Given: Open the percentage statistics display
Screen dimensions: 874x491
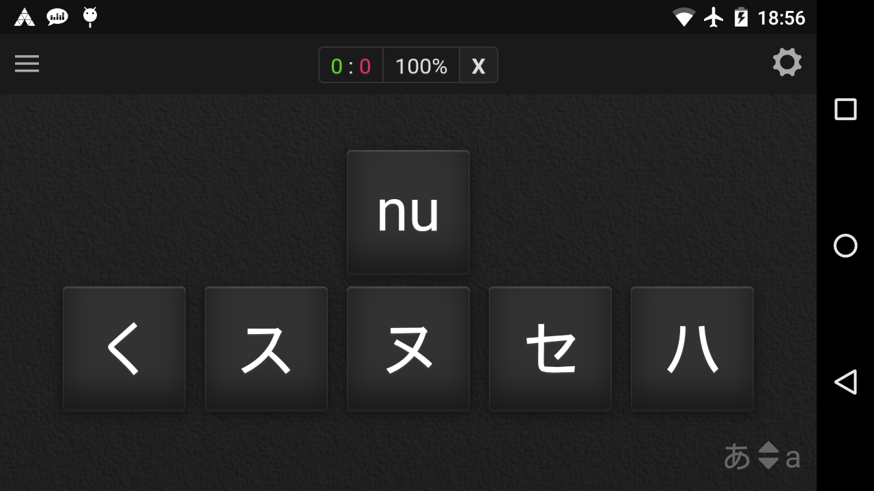Looking at the screenshot, I should 421,65.
